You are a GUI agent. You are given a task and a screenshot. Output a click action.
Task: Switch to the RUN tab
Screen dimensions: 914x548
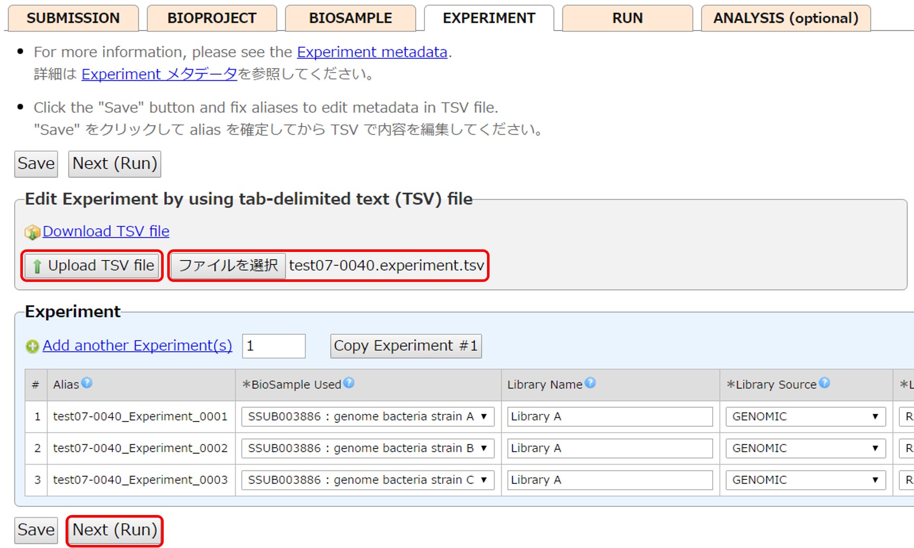click(x=627, y=18)
